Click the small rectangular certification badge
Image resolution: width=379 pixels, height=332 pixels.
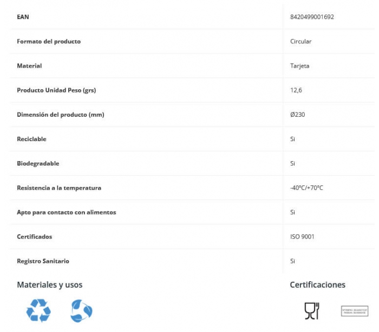[355, 311]
